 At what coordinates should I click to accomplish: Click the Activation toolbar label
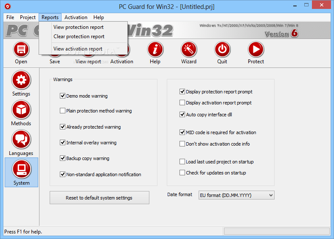(x=122, y=62)
